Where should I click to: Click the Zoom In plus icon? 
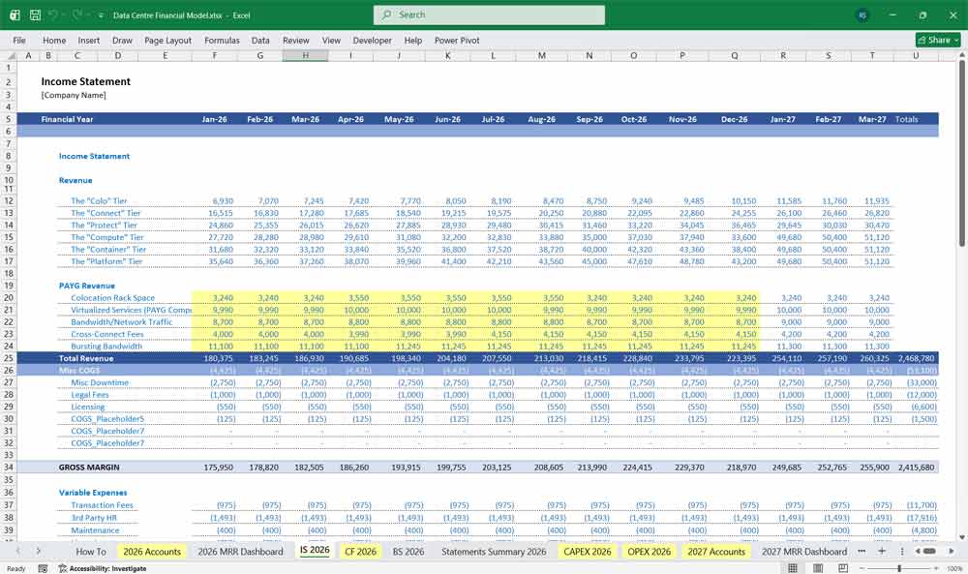pyautogui.click(x=937, y=566)
